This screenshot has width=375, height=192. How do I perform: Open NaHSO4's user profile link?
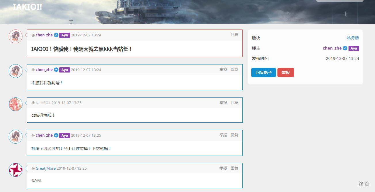pos(43,103)
